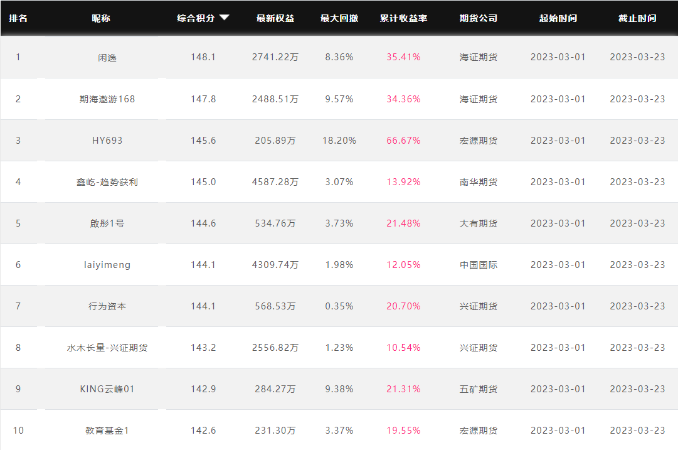Select return rate 20.70%
678x450 pixels.
point(403,306)
